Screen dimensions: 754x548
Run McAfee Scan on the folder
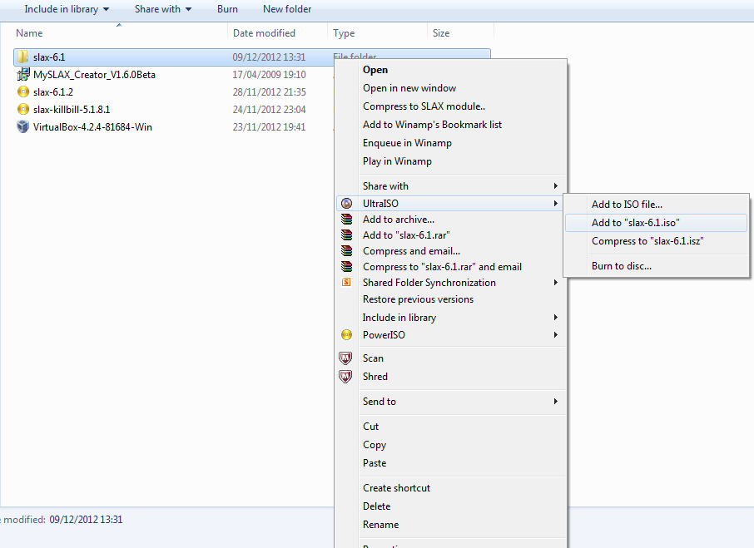click(x=373, y=358)
